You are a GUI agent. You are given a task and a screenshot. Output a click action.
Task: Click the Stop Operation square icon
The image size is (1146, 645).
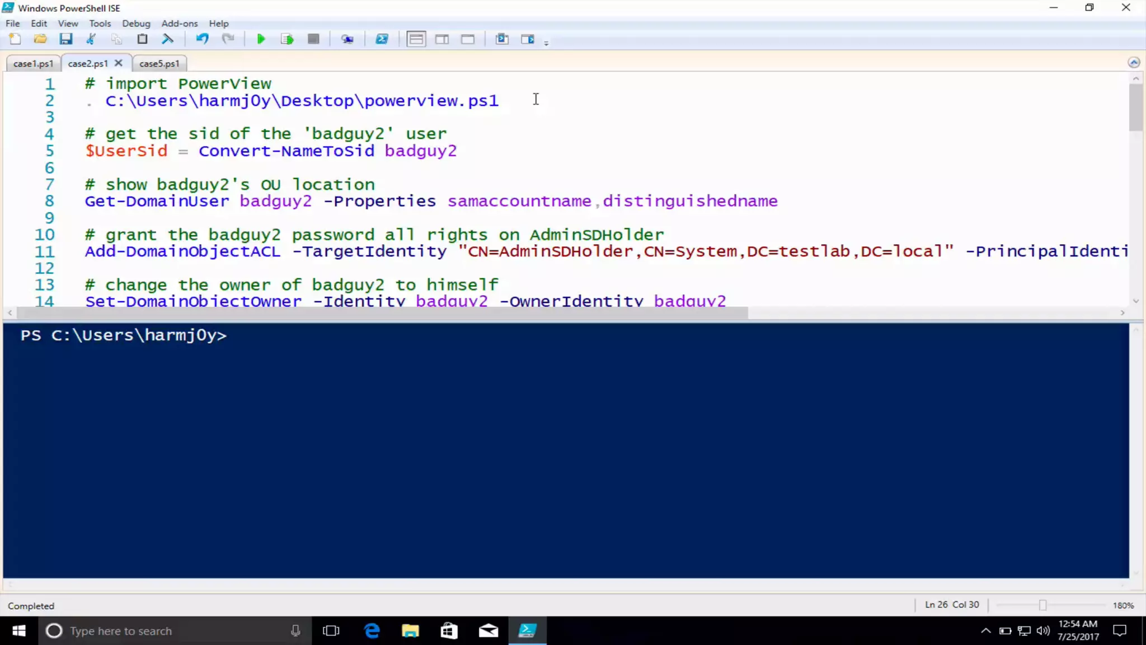313,39
